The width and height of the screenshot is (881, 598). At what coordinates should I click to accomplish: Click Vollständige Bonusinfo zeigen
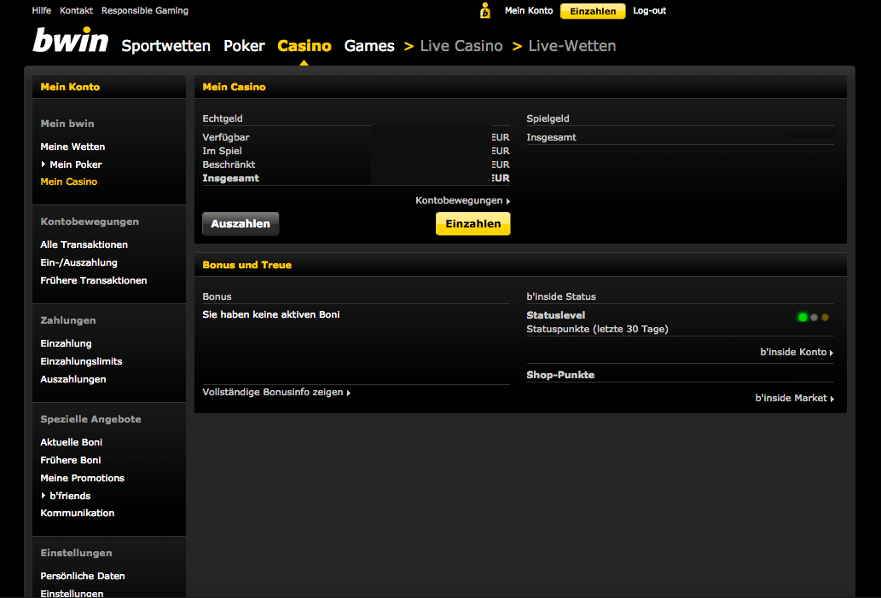coord(276,392)
